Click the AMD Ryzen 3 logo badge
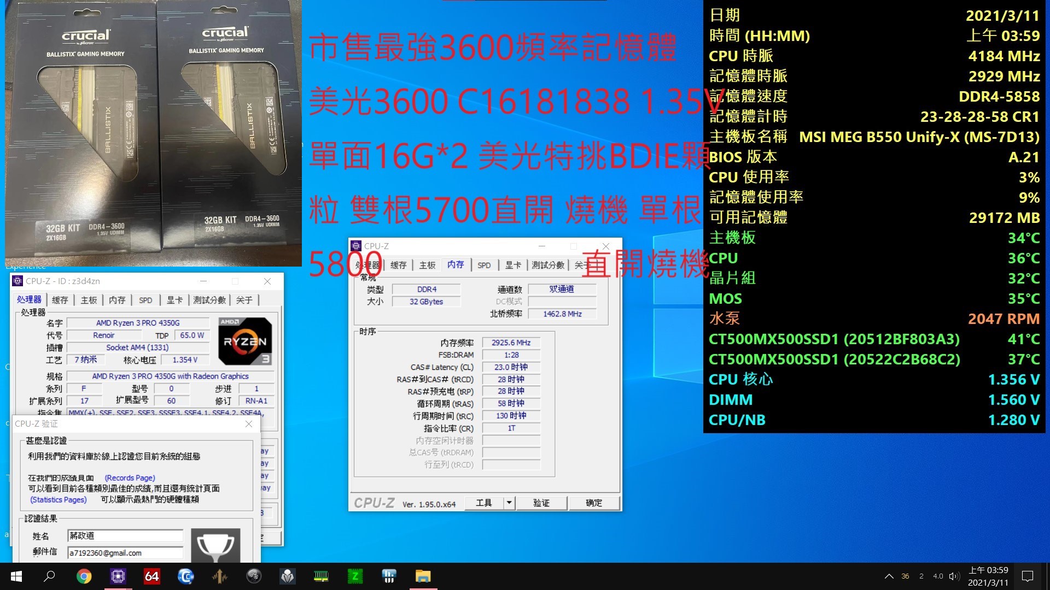Image resolution: width=1050 pixels, height=590 pixels. coord(244,341)
